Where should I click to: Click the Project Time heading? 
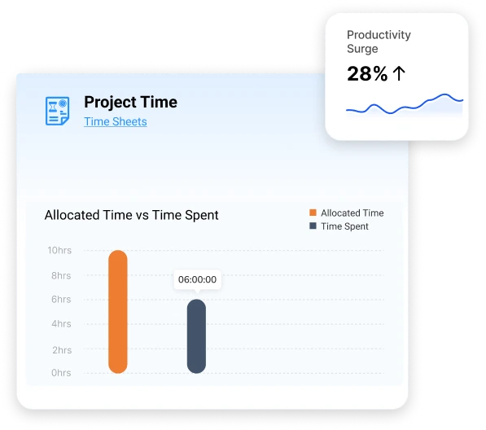coord(130,102)
